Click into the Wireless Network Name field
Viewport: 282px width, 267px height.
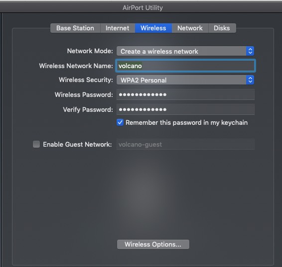185,66
